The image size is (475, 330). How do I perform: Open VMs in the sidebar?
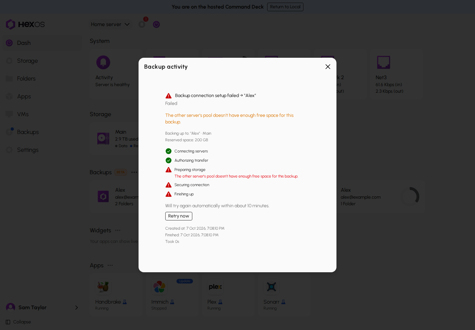42,114
